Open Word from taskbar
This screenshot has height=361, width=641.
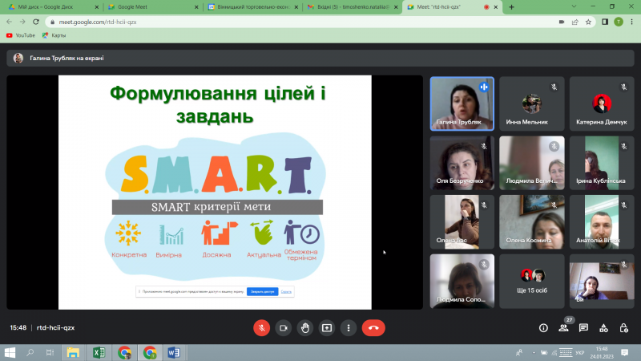pos(174,352)
